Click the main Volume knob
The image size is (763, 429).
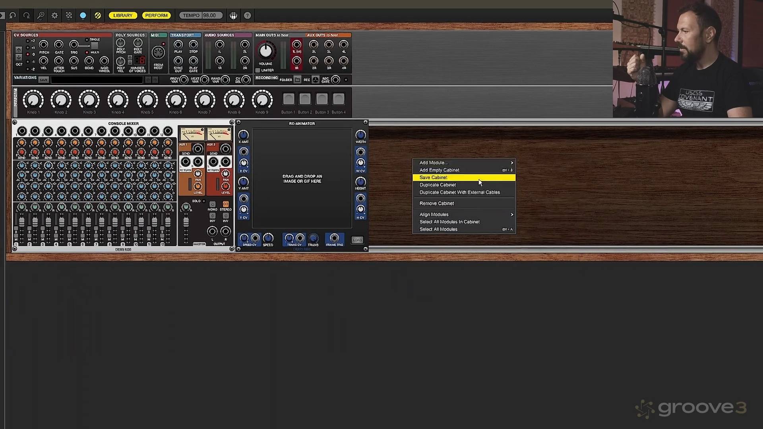tap(265, 51)
